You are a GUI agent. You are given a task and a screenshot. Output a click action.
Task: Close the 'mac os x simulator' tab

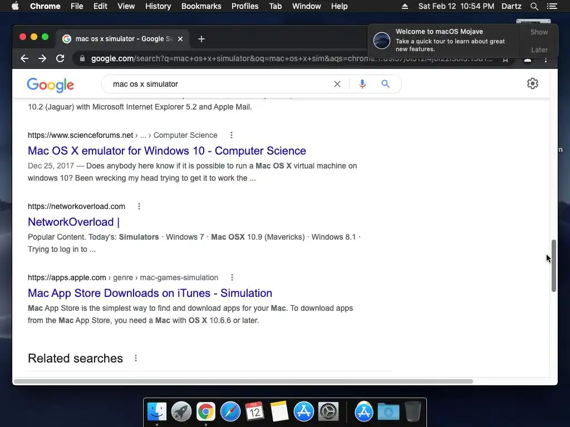coord(180,39)
